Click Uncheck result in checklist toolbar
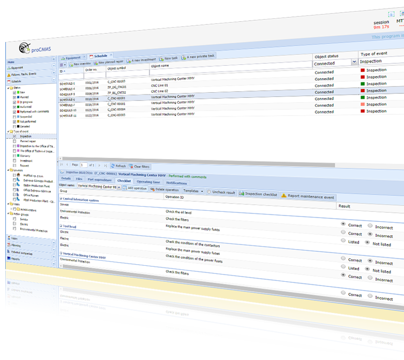Screen dimensions: 404x360 pos(221,192)
